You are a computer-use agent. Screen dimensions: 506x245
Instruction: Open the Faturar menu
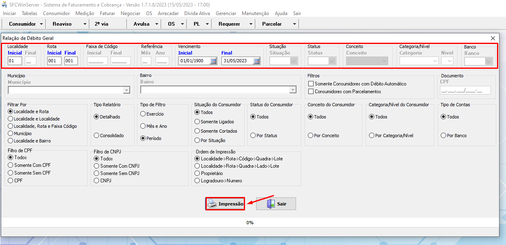tap(107, 13)
